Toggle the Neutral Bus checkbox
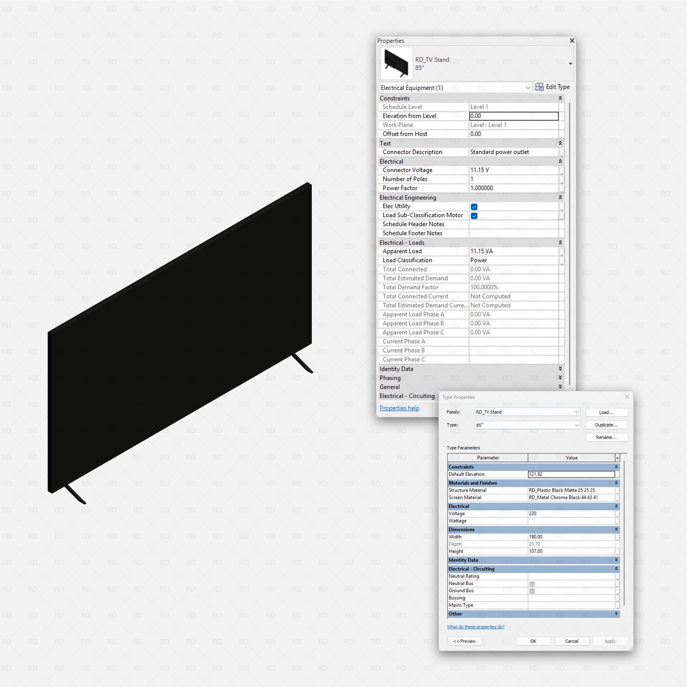This screenshot has height=687, width=687. coord(532,584)
